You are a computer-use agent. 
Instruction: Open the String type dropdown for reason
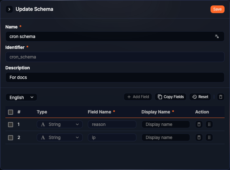pyautogui.click(x=60, y=124)
